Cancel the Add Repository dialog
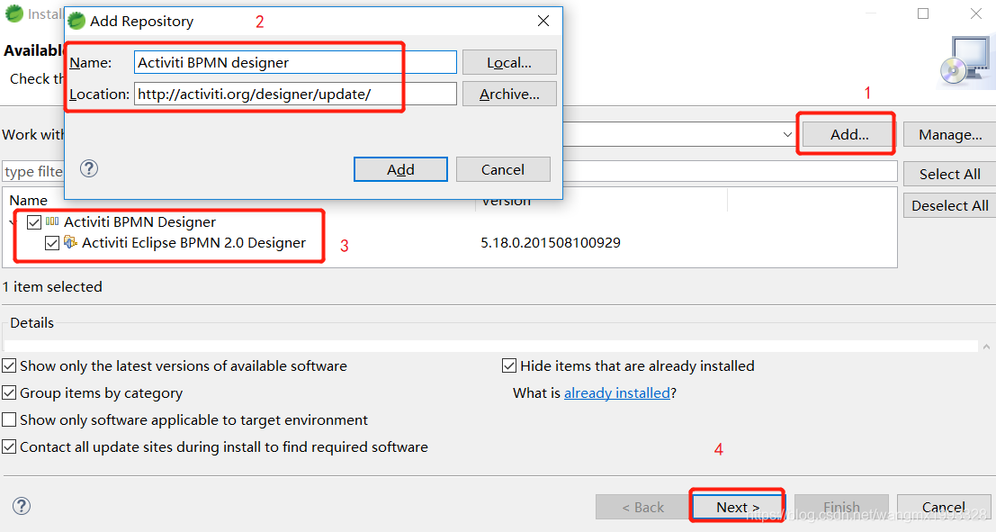 pyautogui.click(x=502, y=170)
